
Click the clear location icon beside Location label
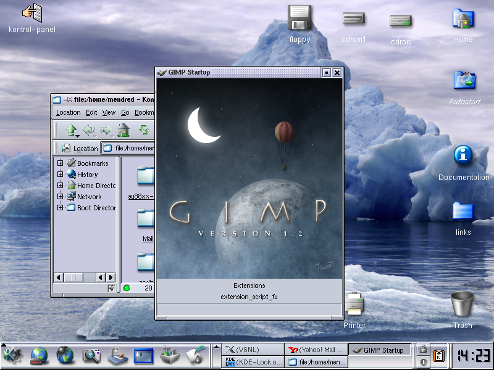pyautogui.click(x=66, y=148)
